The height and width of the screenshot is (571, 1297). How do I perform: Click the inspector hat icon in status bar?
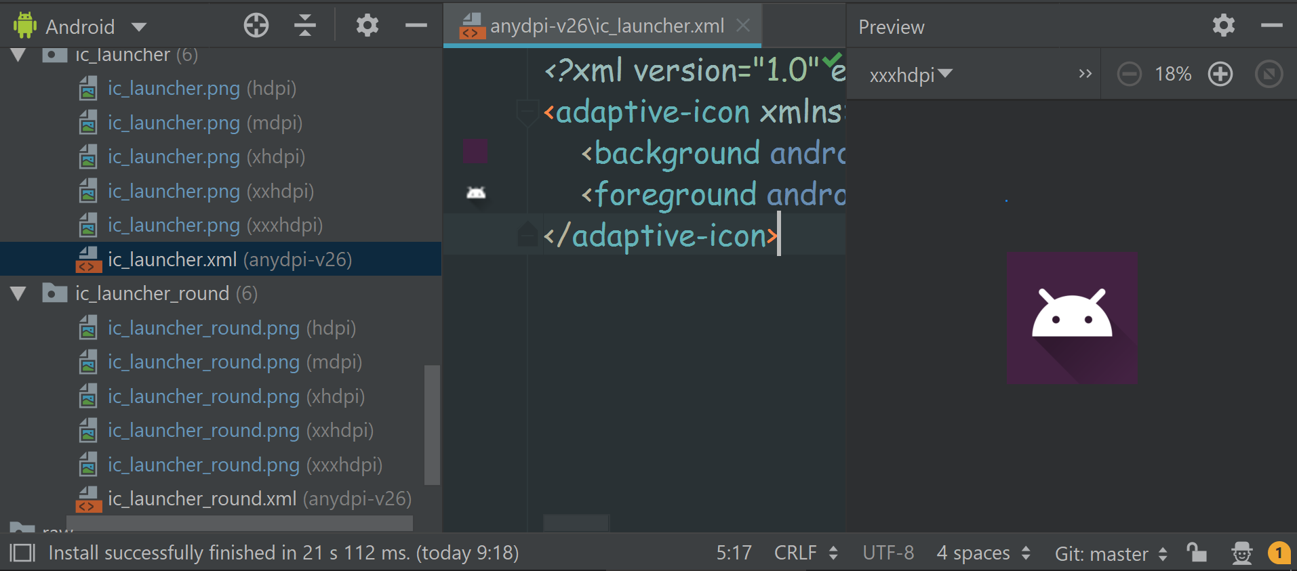[x=1241, y=553]
